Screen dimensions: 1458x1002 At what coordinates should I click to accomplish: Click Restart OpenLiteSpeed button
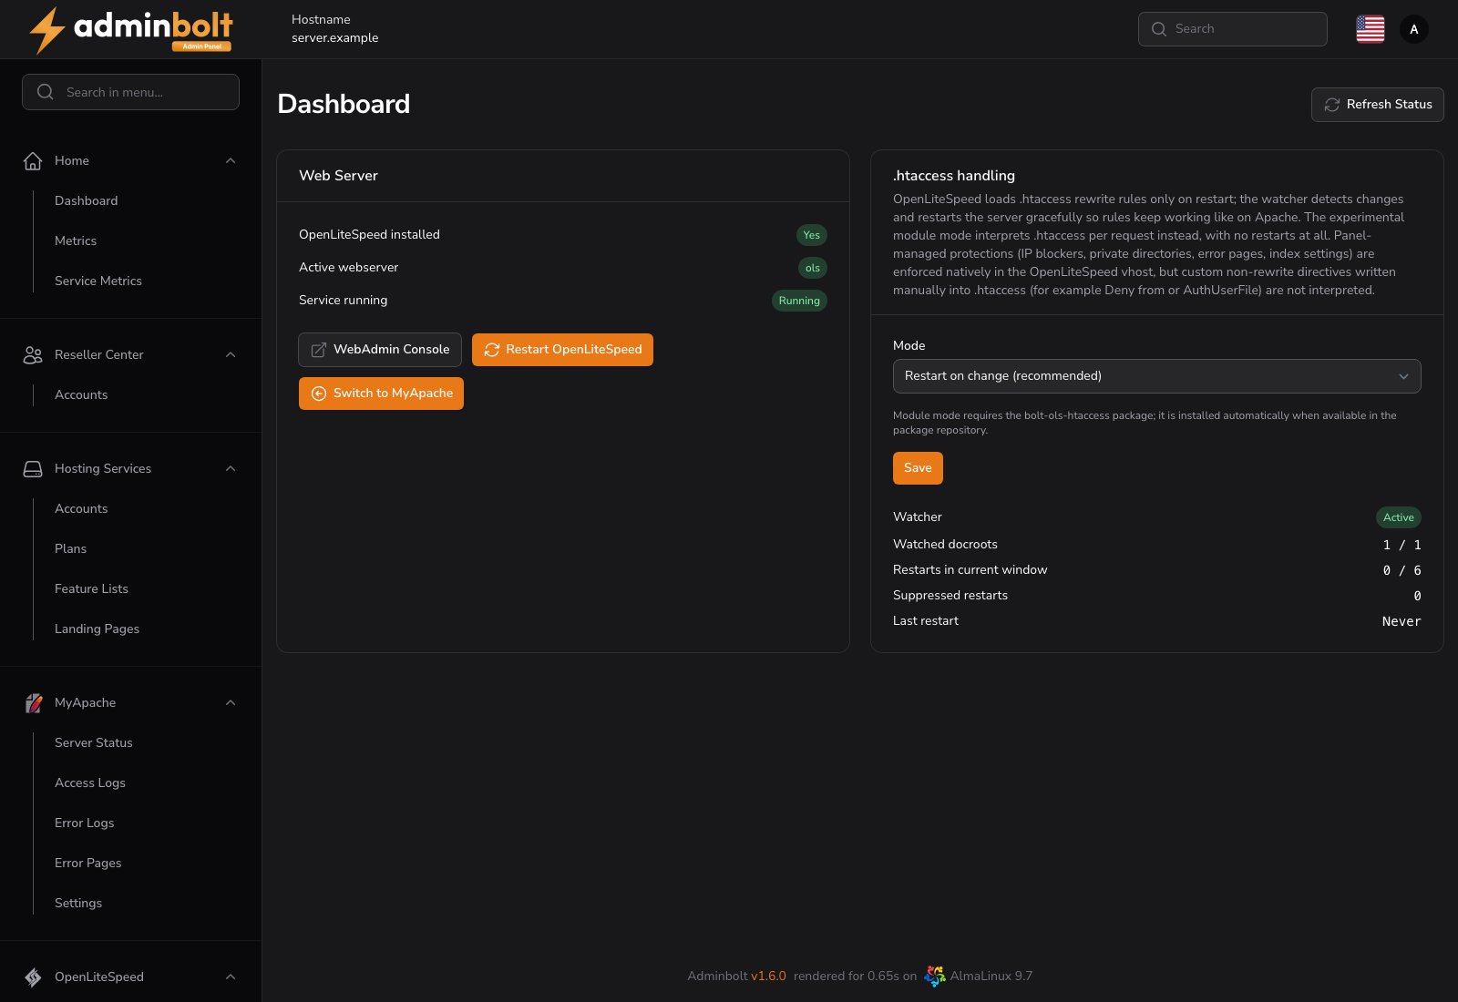pyautogui.click(x=562, y=350)
